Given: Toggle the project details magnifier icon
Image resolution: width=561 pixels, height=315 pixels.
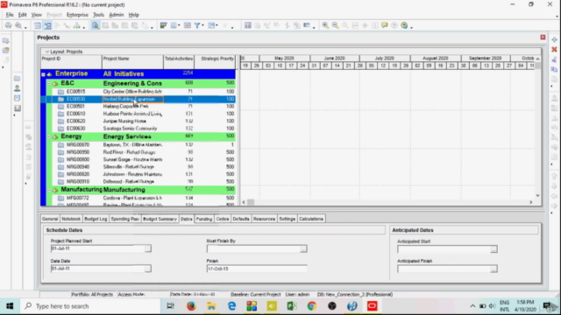Looking at the screenshot, I should pos(96,25).
